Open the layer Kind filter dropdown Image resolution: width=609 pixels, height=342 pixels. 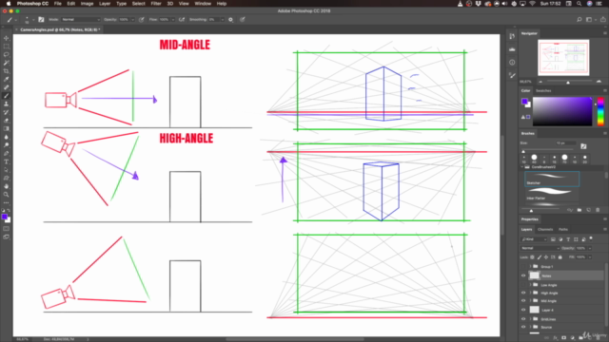point(534,239)
